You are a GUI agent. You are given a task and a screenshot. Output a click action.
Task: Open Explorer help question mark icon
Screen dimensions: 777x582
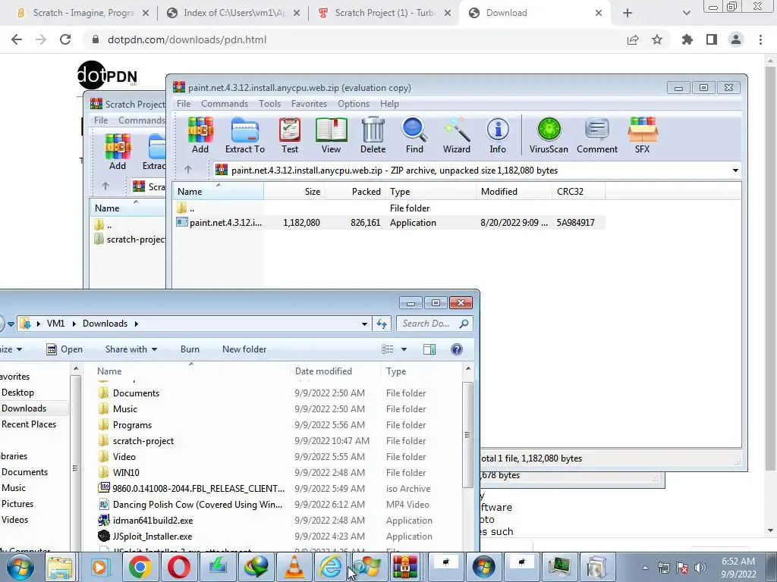456,349
